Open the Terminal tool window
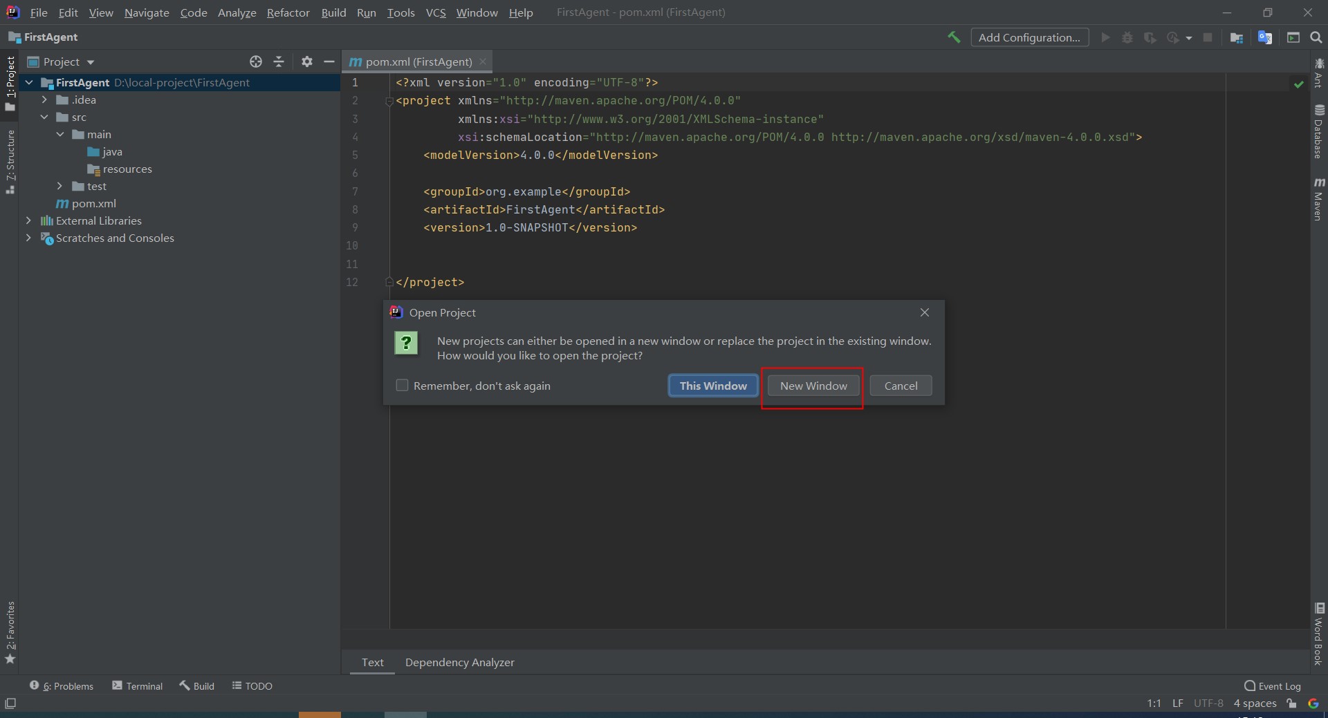Image resolution: width=1328 pixels, height=718 pixels. point(138,686)
